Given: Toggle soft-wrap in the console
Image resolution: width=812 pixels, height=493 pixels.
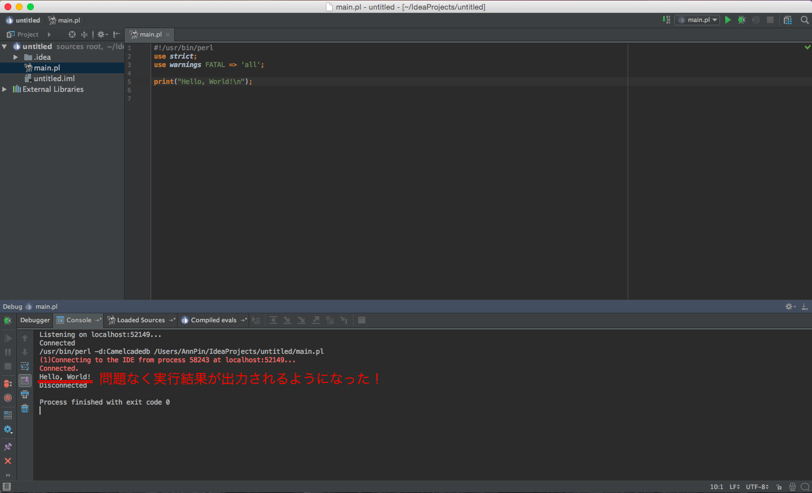Looking at the screenshot, I should point(25,366).
